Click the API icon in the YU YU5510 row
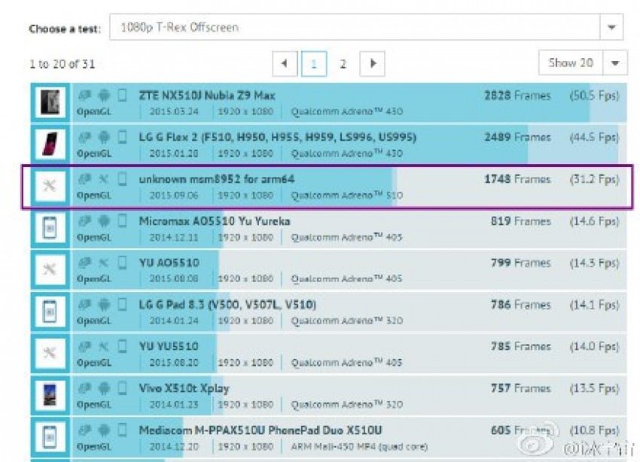640x462 pixels. 84,346
